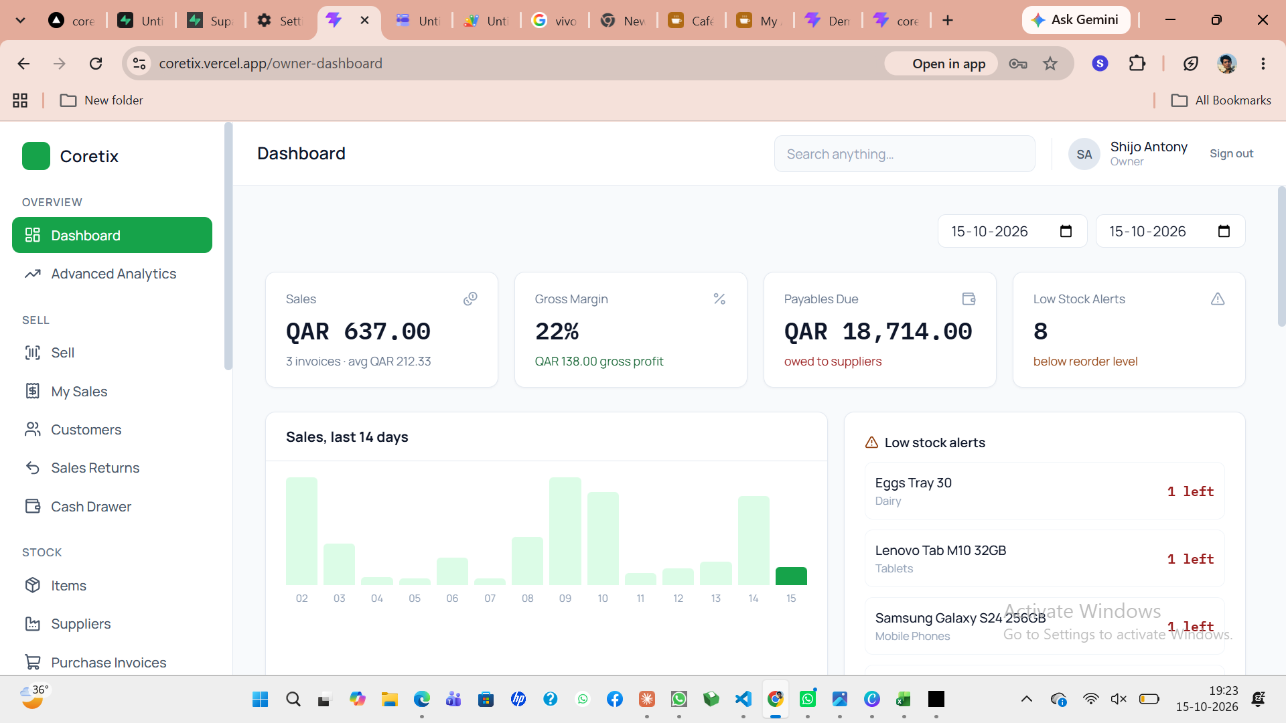Click the dark green bar for day 15
This screenshot has width=1286, height=723.
pos(791,576)
